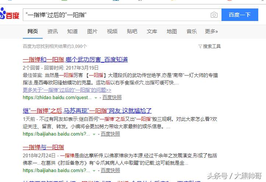Go to the 文库 tab
The width and height of the screenshot is (266, 182).
pos(152,31)
